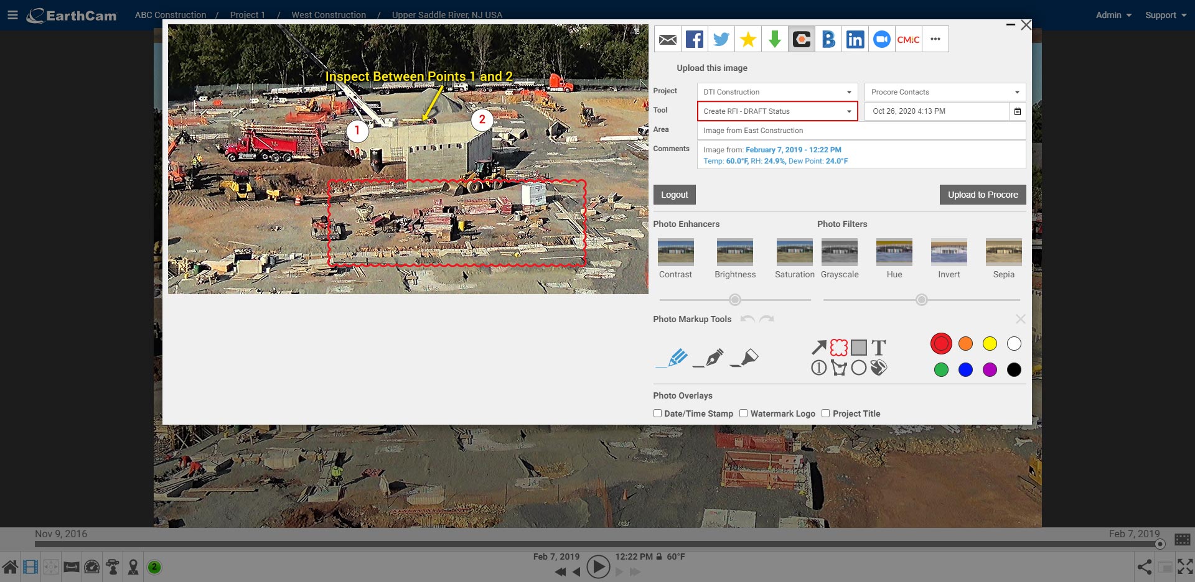Pick the yellow color swatch

tap(990, 344)
